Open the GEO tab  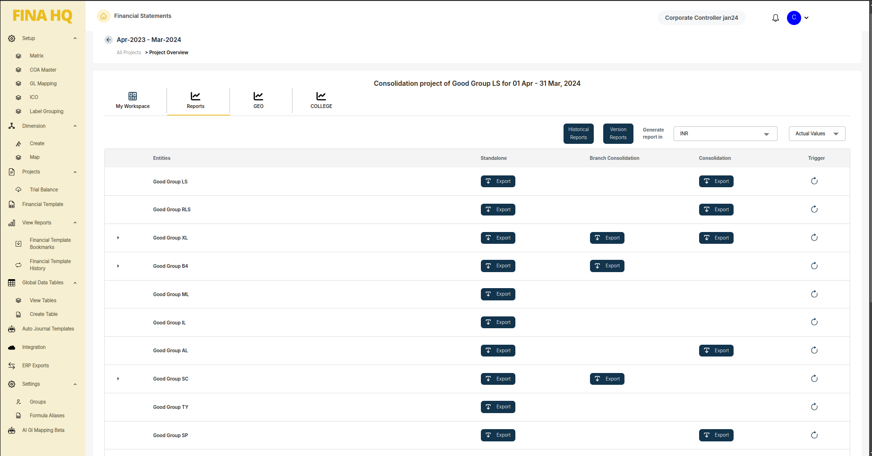pos(258,100)
